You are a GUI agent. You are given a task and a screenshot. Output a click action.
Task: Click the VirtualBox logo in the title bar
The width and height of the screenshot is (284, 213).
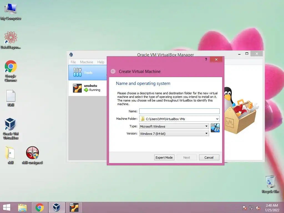point(71,55)
